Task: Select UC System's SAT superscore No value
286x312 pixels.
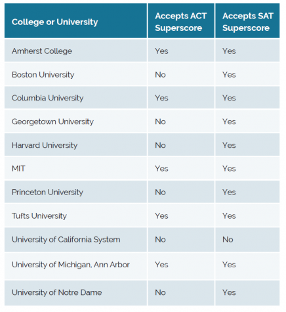Action: (228, 240)
